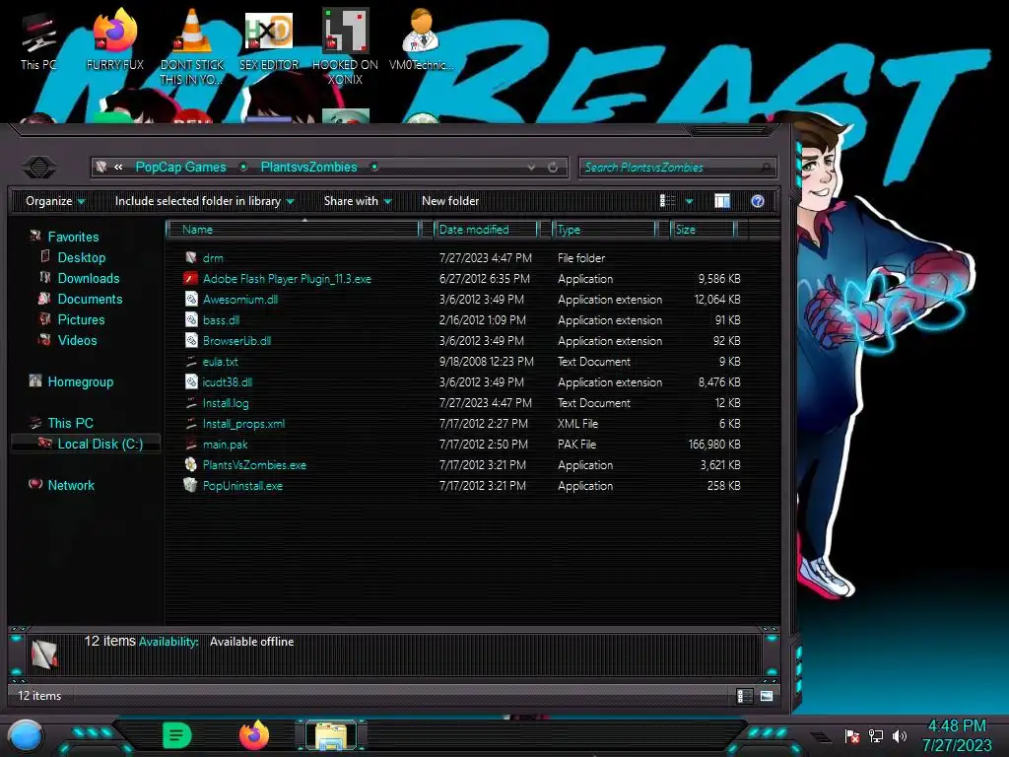Sort by the Size column header

pyautogui.click(x=702, y=229)
